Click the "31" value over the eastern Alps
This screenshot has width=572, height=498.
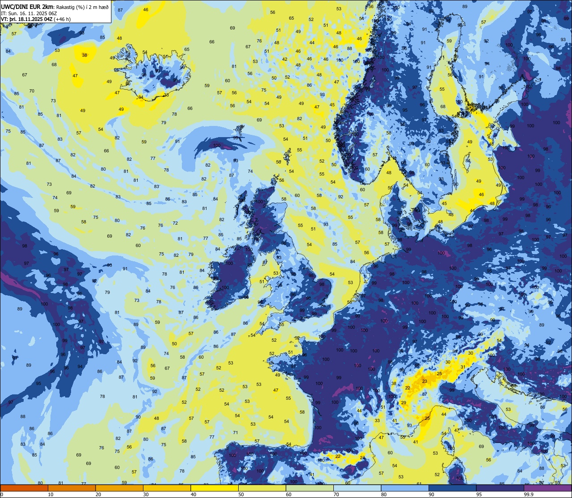(x=463, y=367)
